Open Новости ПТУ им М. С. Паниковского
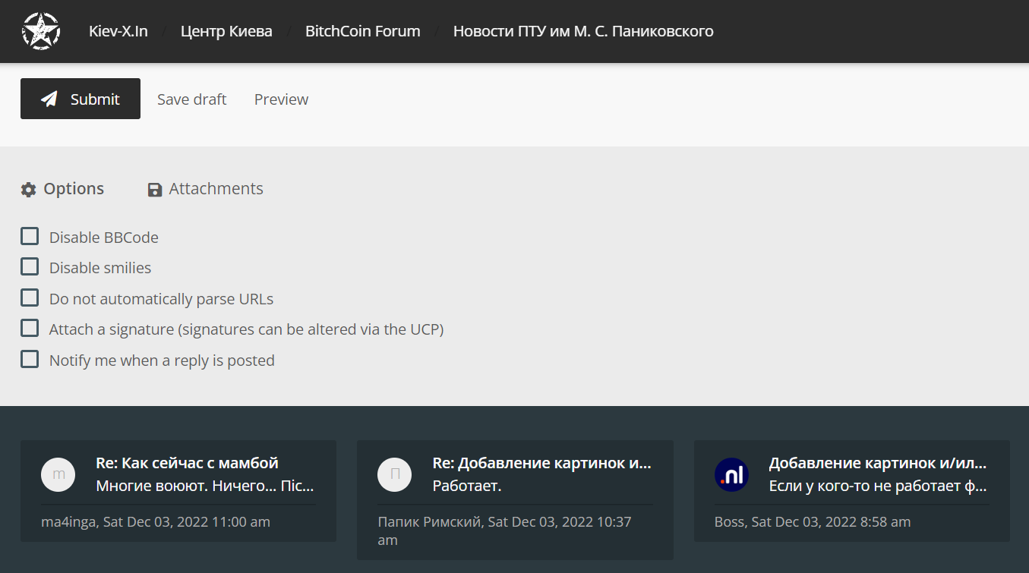Viewport: 1029px width, 573px height. pyautogui.click(x=582, y=31)
